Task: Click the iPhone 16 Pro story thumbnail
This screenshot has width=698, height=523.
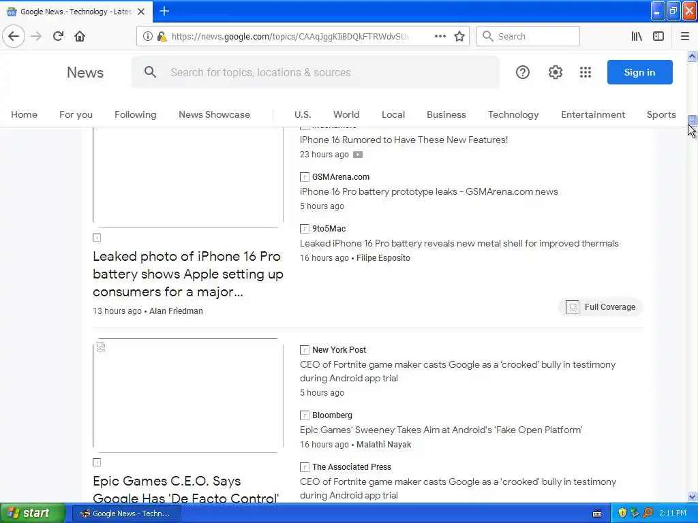Action: pos(188,178)
